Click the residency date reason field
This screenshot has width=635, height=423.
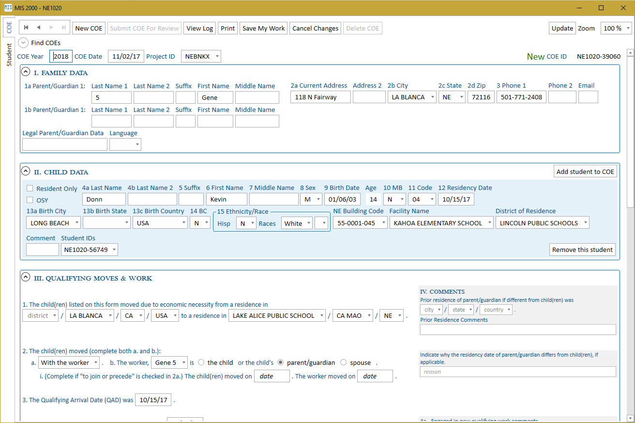point(518,372)
